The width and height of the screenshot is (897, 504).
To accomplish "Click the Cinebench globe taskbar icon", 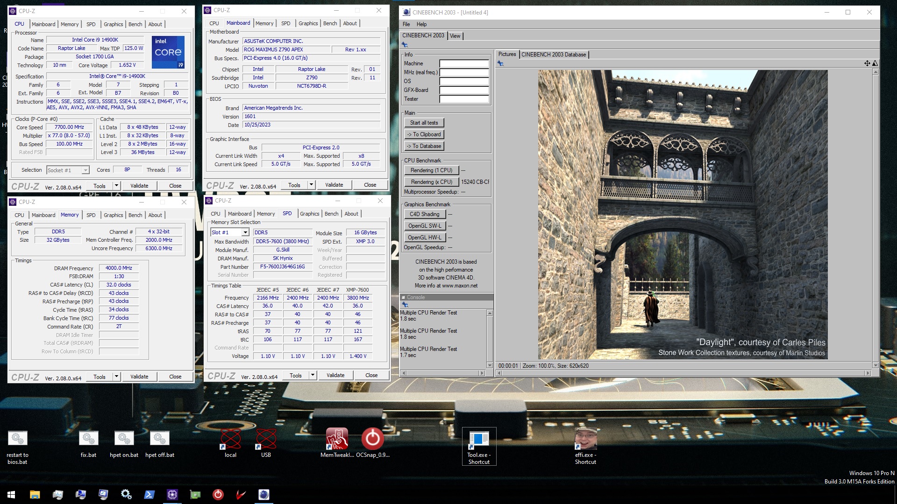I will pyautogui.click(x=263, y=494).
